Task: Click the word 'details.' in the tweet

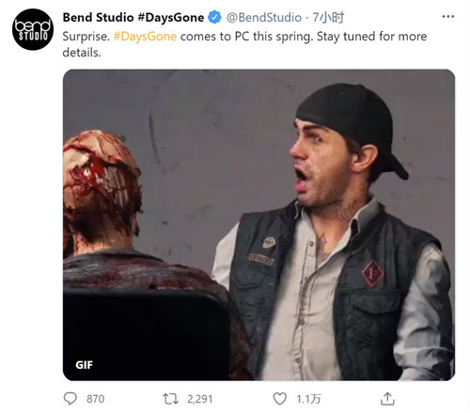Action: (82, 53)
